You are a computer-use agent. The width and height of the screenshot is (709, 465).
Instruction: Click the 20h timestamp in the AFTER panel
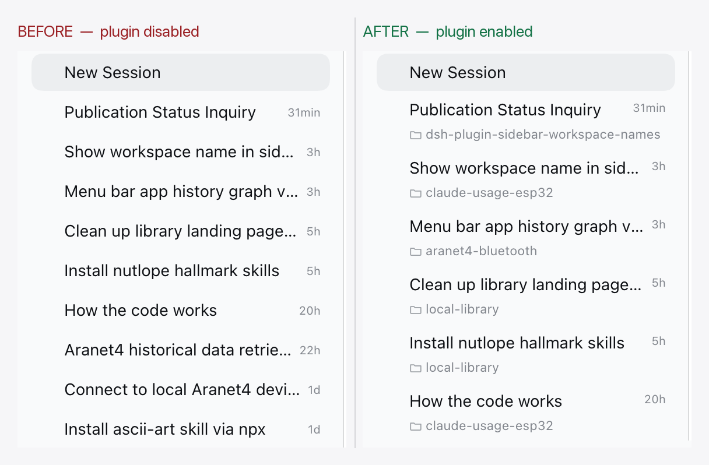[655, 399]
